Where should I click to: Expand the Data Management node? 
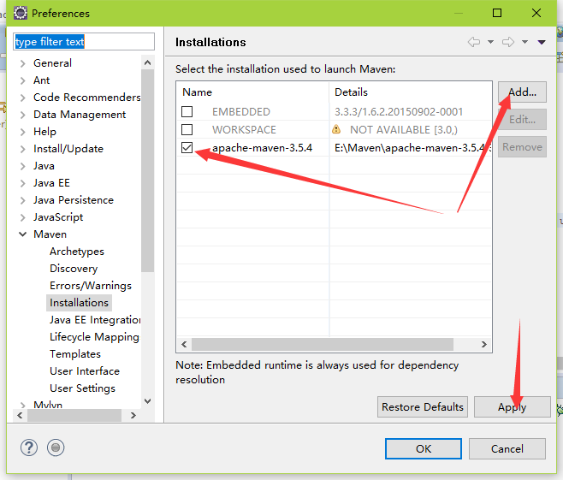(x=22, y=115)
